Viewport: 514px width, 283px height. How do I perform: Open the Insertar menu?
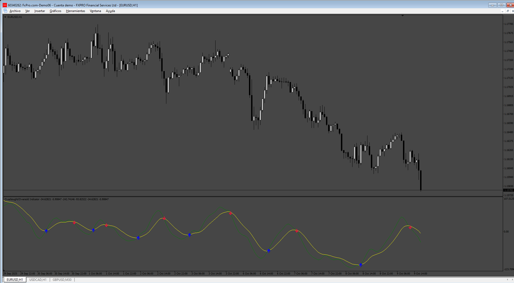pyautogui.click(x=40, y=11)
